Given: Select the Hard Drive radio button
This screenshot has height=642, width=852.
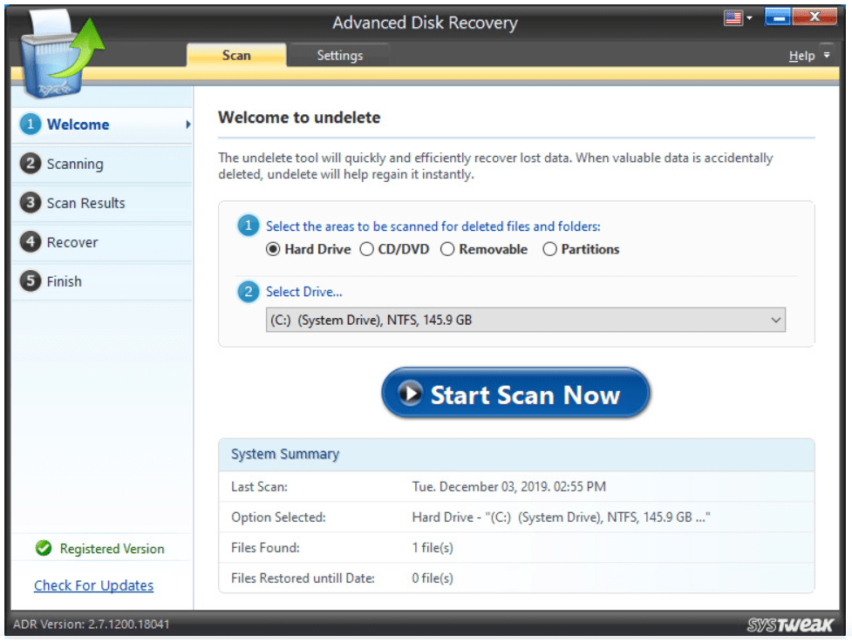Looking at the screenshot, I should click(273, 249).
